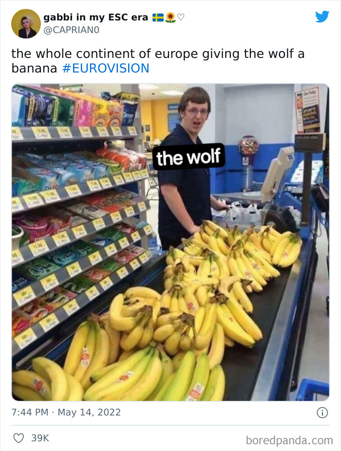View the 39K likes count
The height and width of the screenshot is (451, 341).
(x=40, y=438)
